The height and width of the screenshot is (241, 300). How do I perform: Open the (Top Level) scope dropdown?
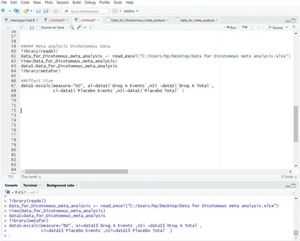pyautogui.click(x=31, y=177)
